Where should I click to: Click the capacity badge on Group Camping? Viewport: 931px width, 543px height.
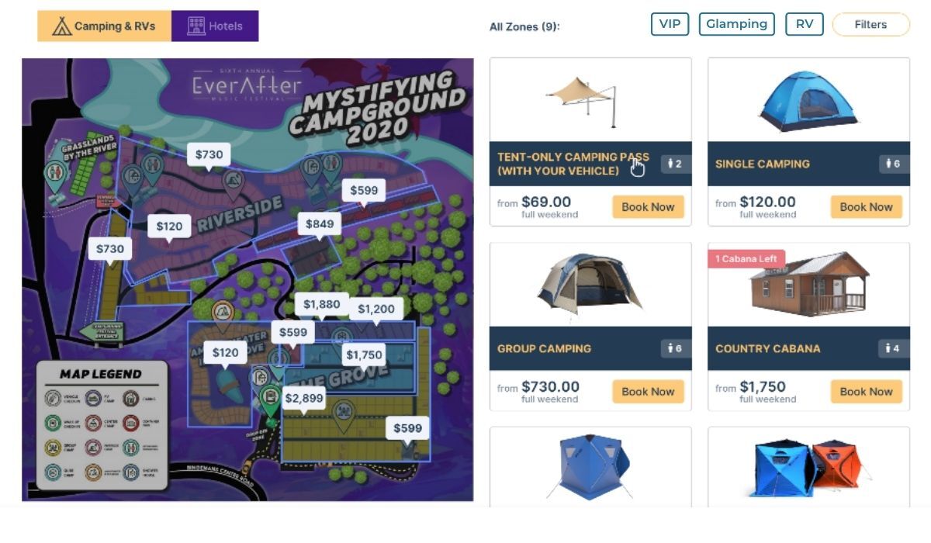[675, 348]
